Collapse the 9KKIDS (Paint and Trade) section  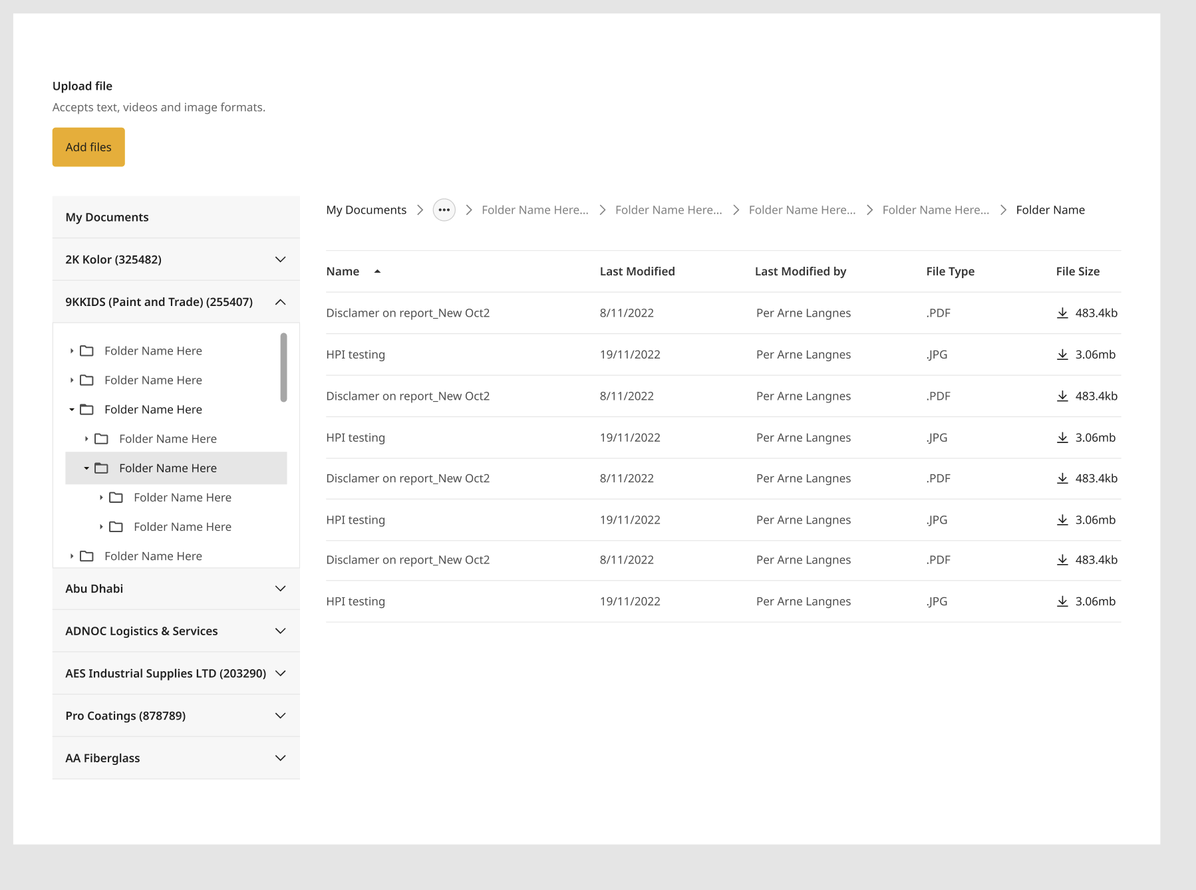[280, 302]
